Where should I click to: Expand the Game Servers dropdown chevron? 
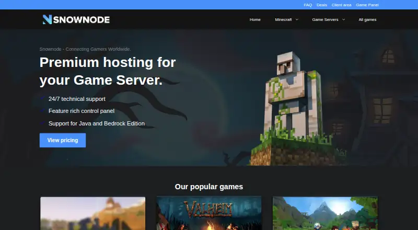(343, 19)
